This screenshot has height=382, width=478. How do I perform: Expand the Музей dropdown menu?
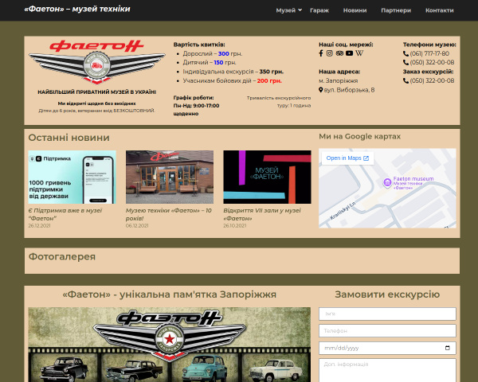click(x=289, y=10)
